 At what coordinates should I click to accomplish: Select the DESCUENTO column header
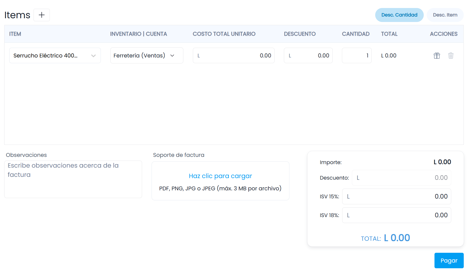pyautogui.click(x=300, y=34)
